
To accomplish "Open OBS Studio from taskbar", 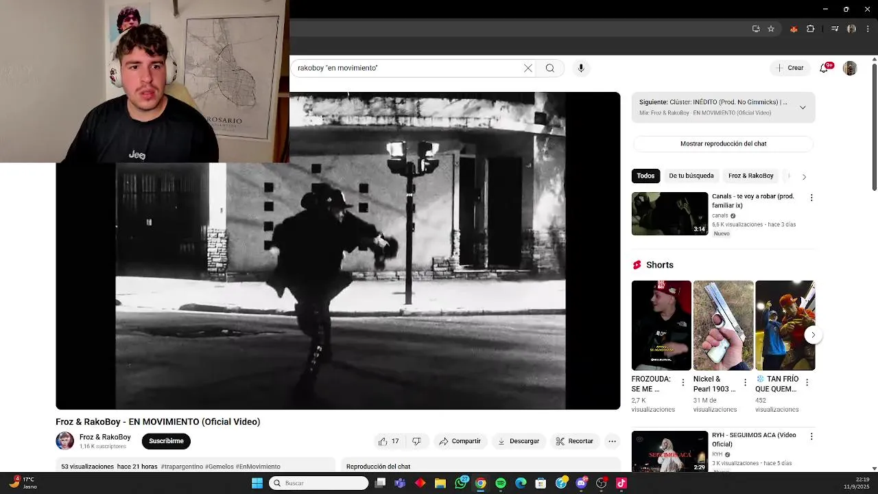I will coord(602,483).
